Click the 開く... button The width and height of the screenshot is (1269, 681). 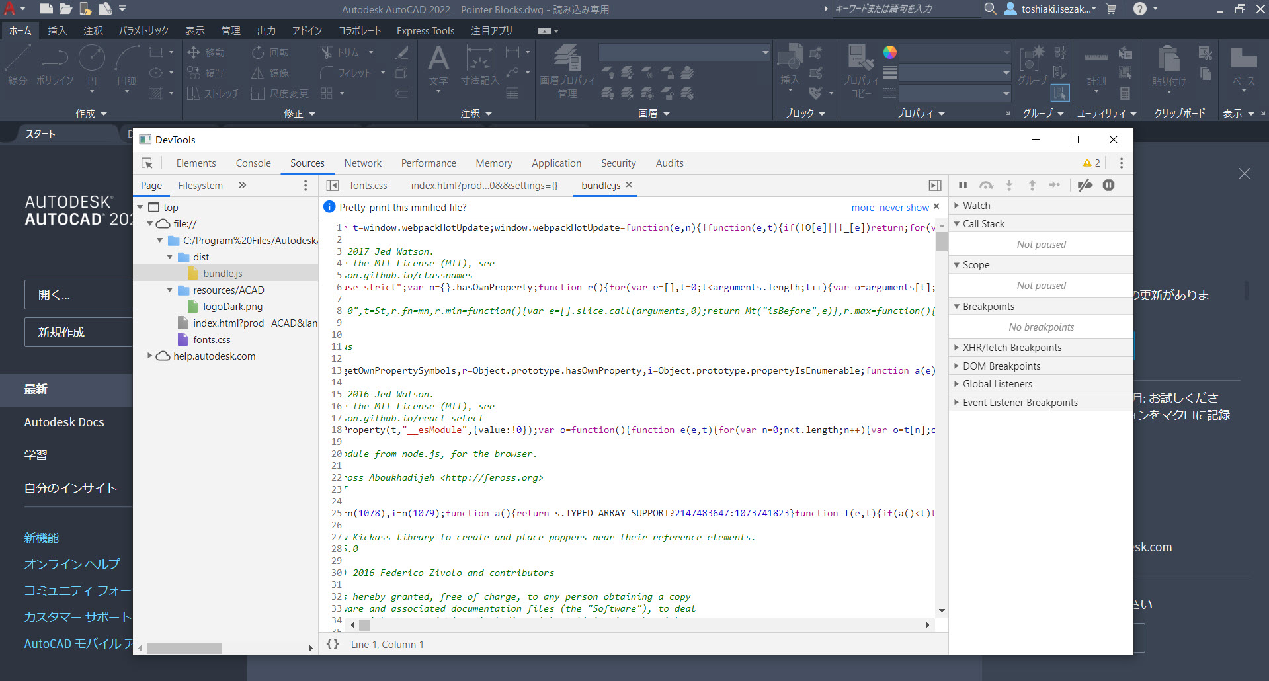79,294
